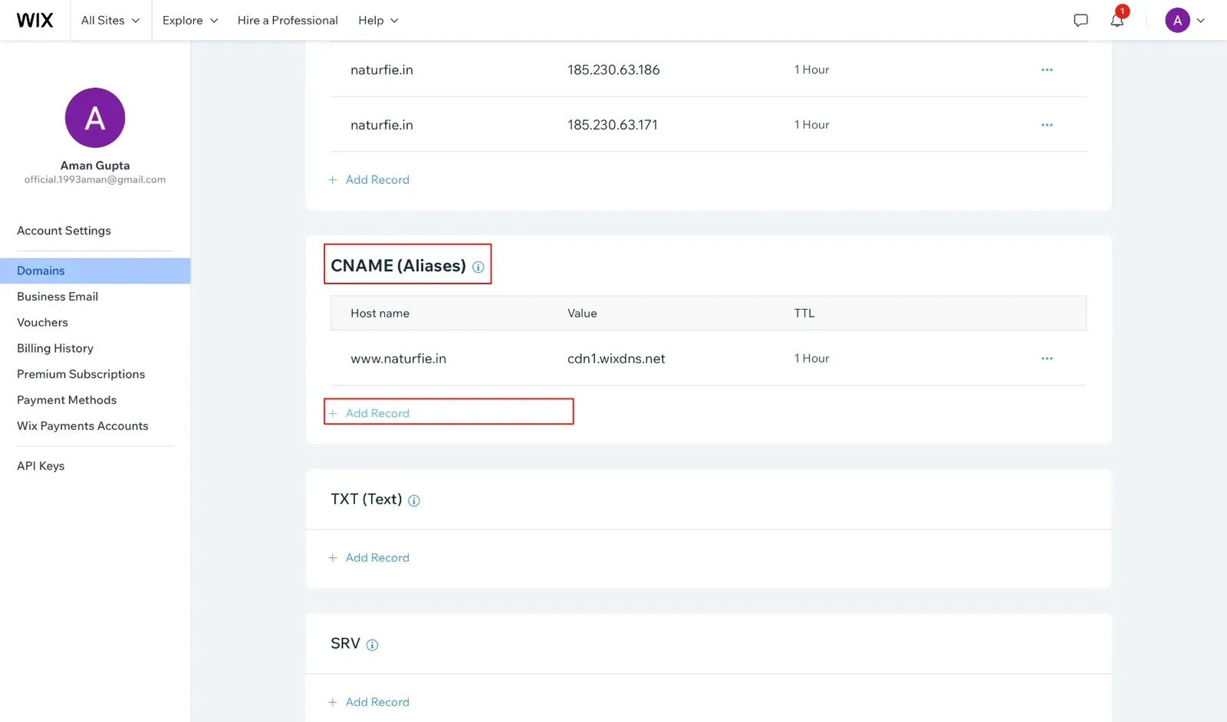
Task: Open options for www.naturfie.in CNAME record
Action: 1047,359
